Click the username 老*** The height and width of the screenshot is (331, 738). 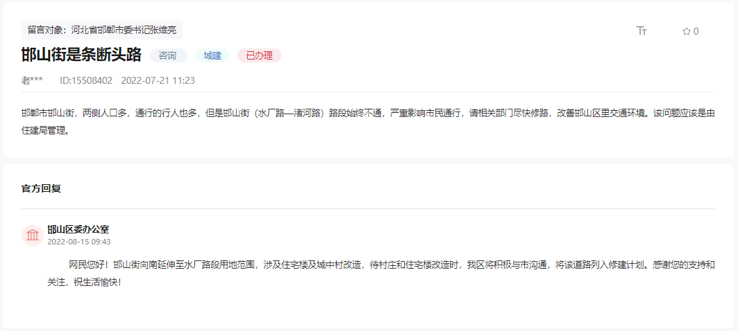tap(32, 80)
